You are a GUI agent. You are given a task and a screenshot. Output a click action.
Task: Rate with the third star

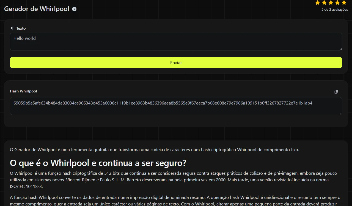[x=331, y=3]
